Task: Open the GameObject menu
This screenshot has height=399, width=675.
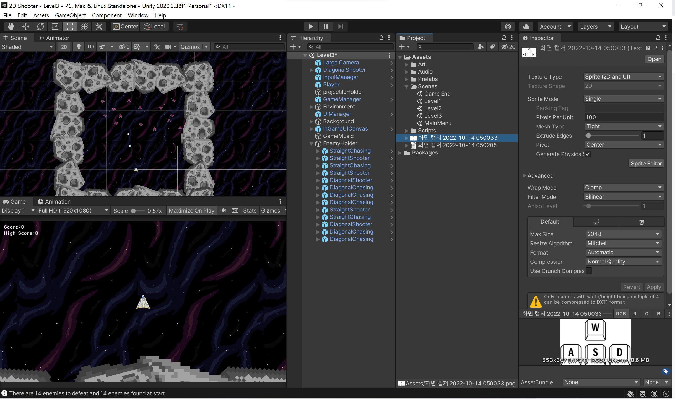Action: [x=70, y=15]
